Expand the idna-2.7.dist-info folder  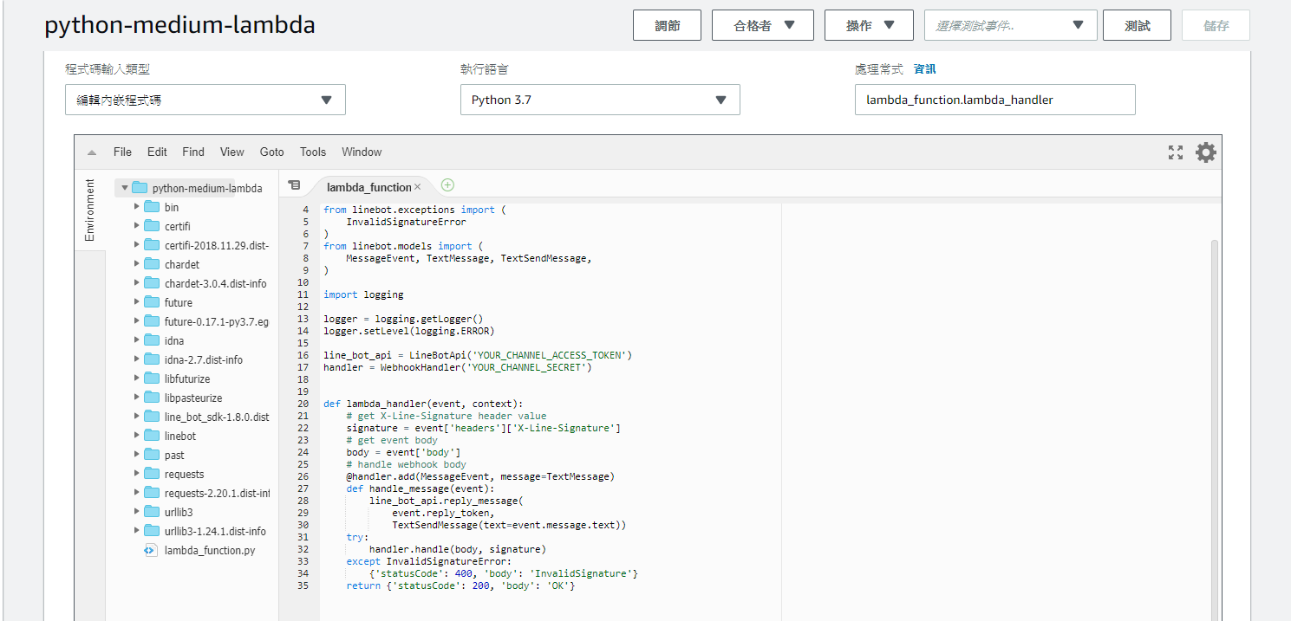[136, 359]
